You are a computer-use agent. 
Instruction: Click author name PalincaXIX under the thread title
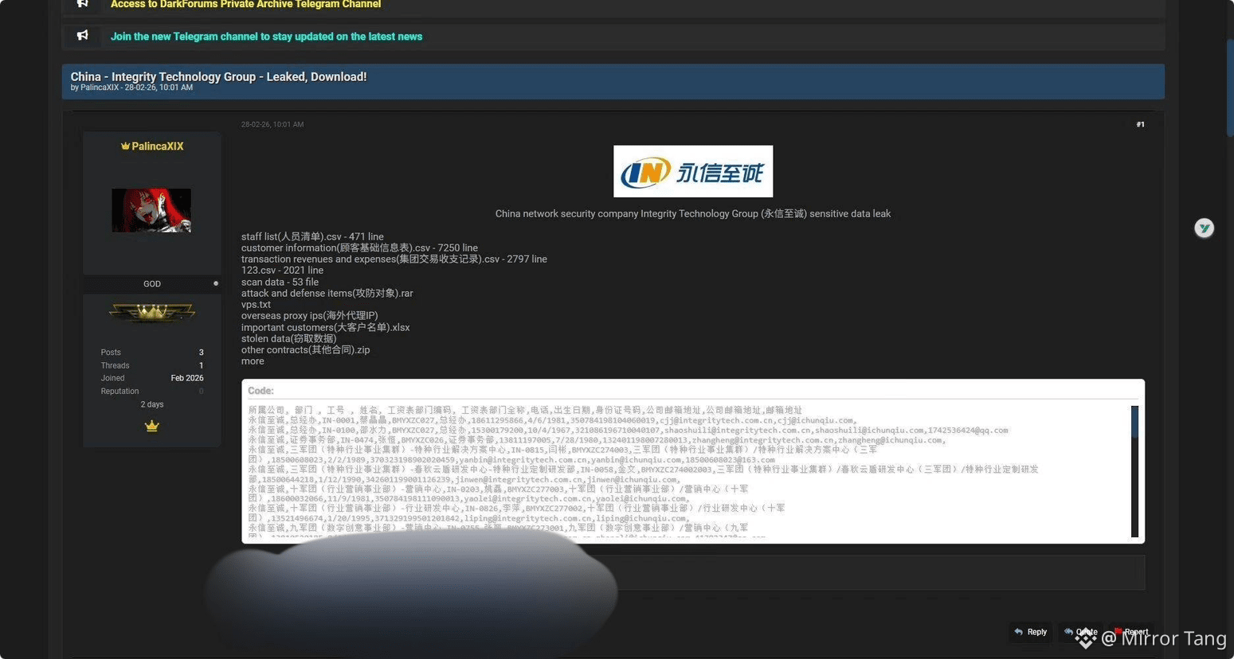[100, 88]
